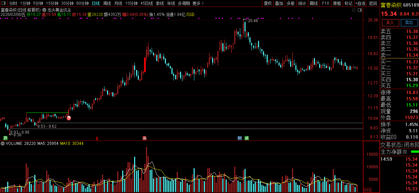Click the 标记 mark button
419x193 pixels.
[348, 3]
